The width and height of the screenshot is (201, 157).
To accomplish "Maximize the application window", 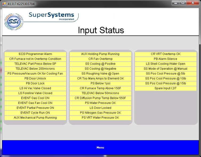I will click(183, 3).
